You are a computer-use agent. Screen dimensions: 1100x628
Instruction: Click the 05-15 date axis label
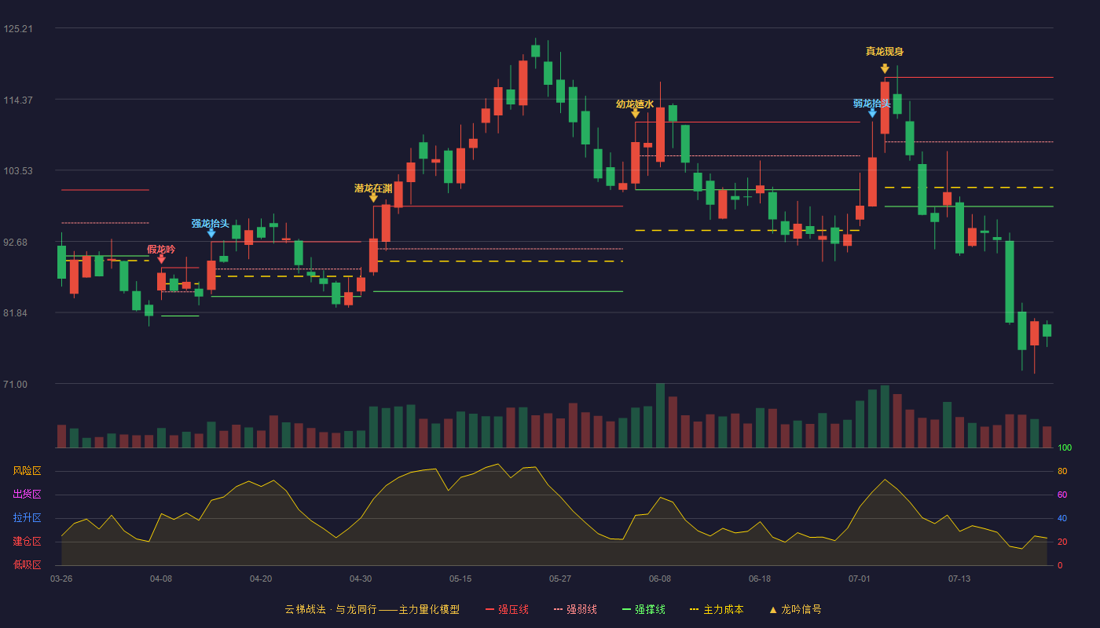click(460, 579)
